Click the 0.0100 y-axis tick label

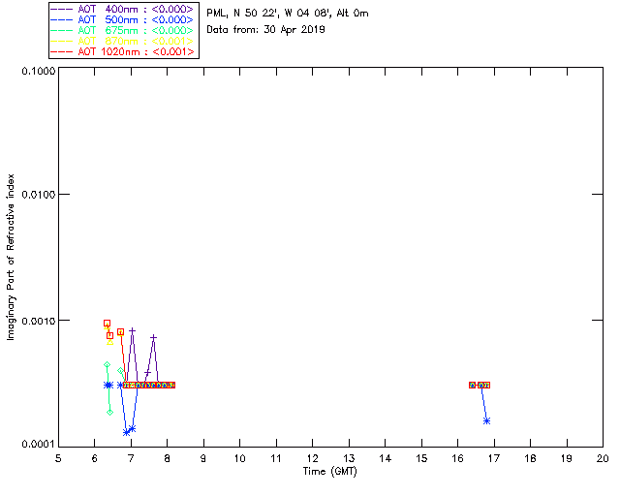39,195
